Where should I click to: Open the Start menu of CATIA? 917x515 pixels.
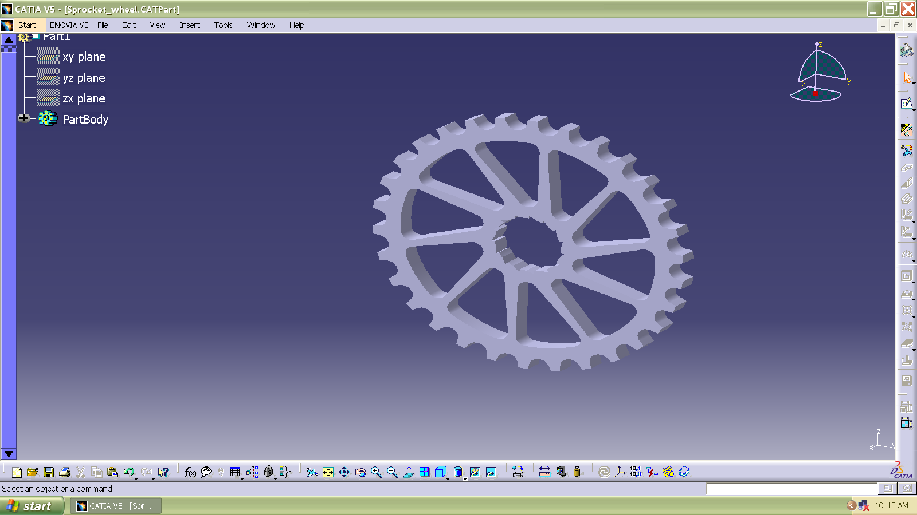27,25
